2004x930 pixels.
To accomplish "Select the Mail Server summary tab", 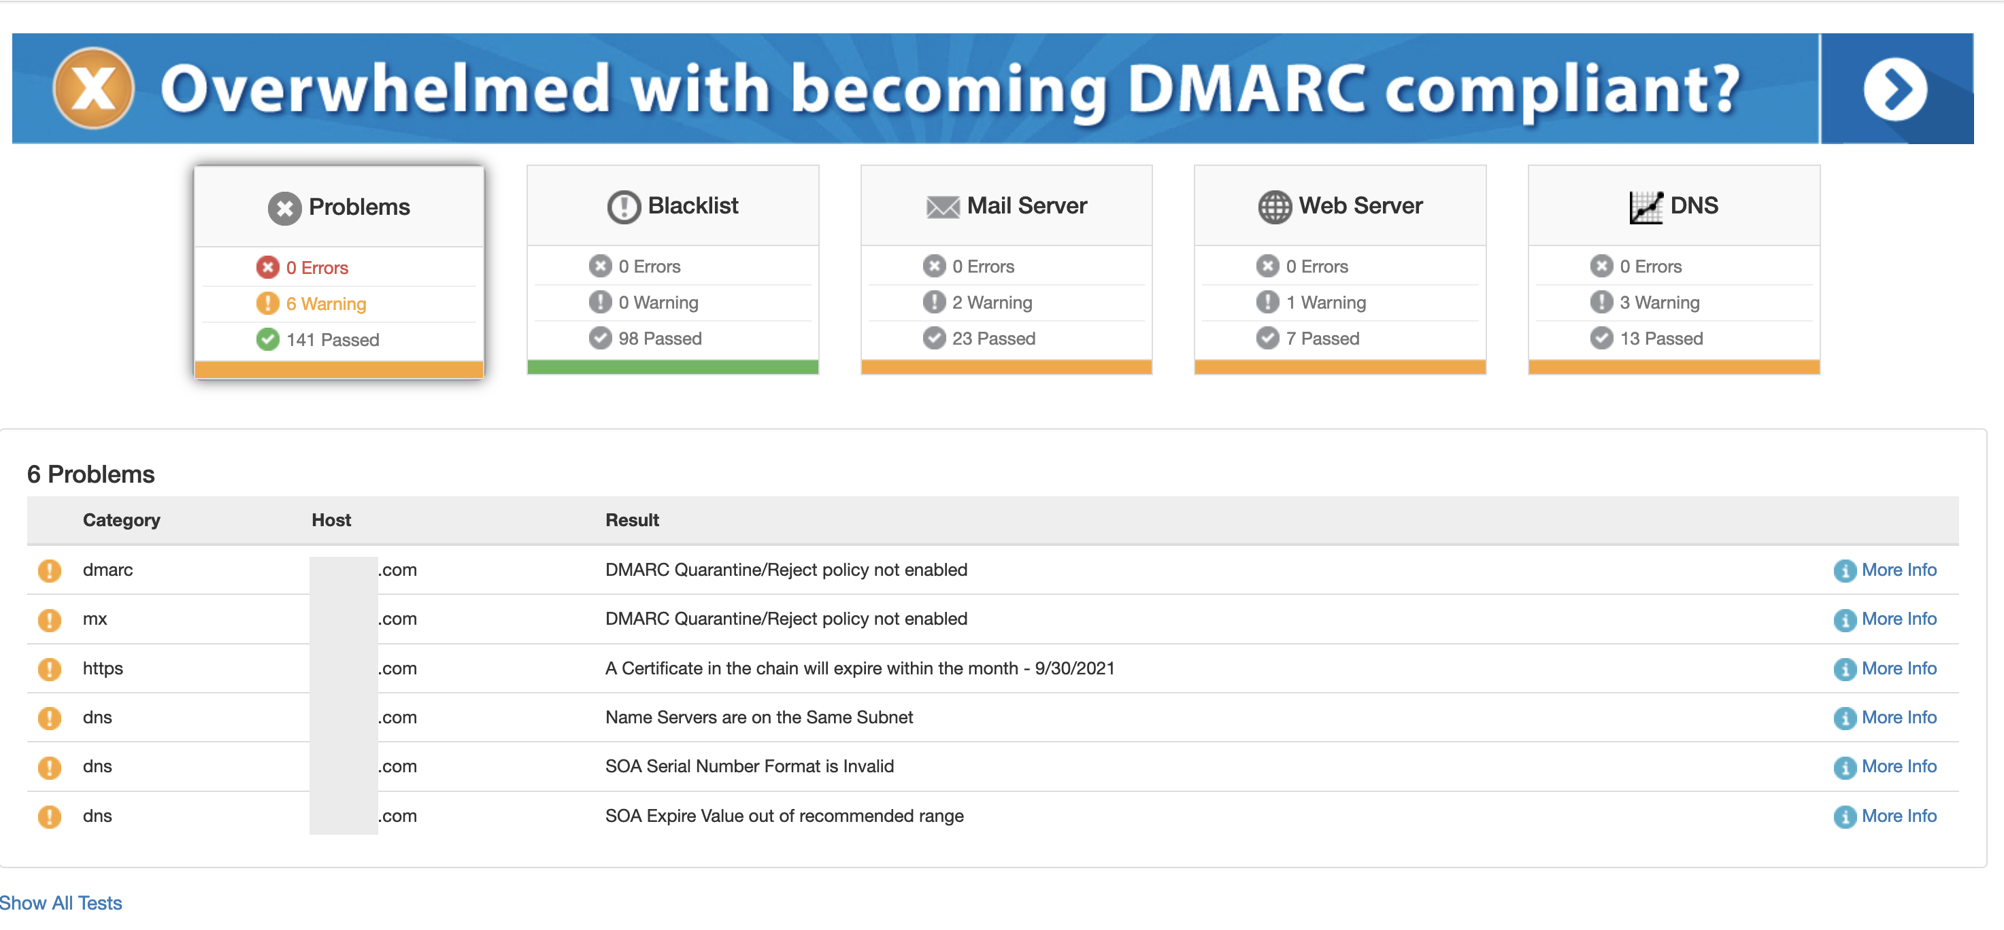I will [x=1007, y=270].
